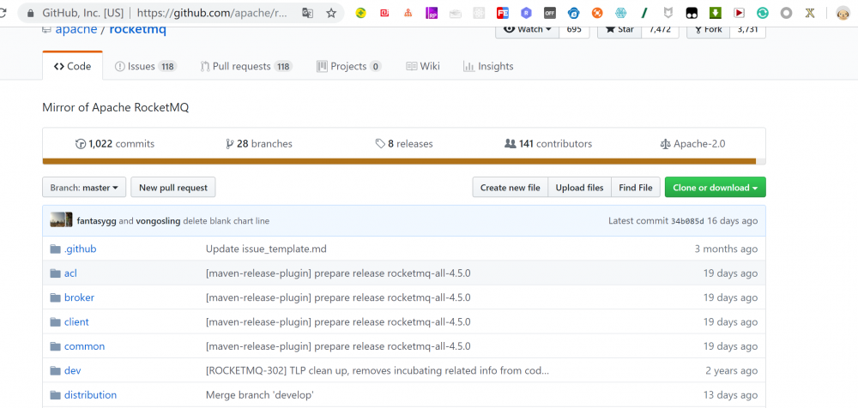Open the distribution folder
Image resolution: width=858 pixels, height=408 pixels.
coord(90,395)
